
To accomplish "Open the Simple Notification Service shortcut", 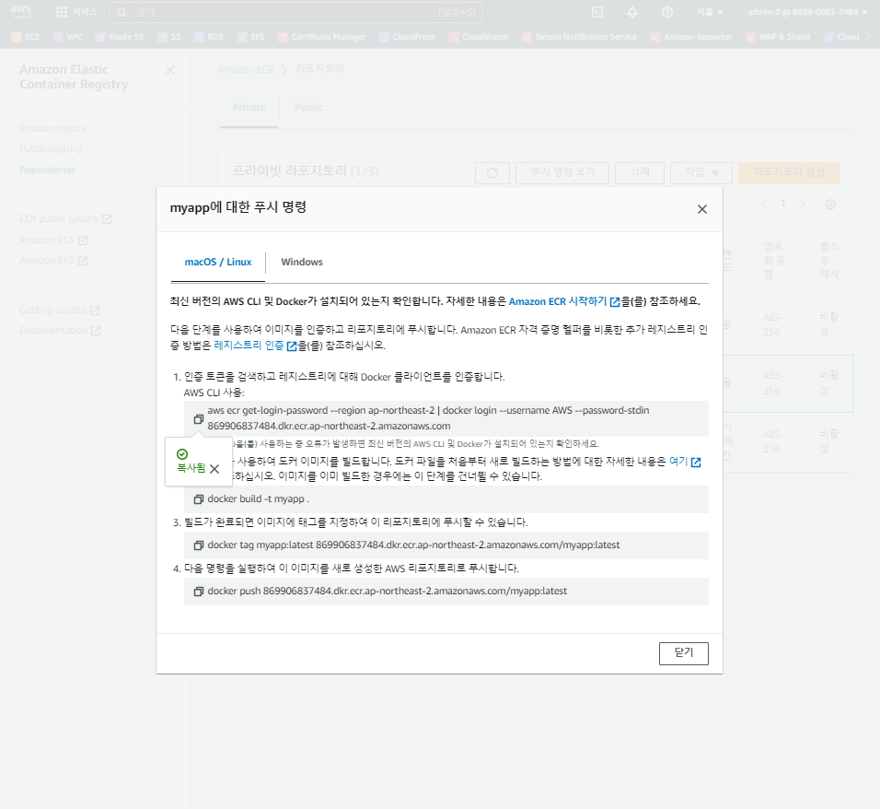I will click(580, 37).
